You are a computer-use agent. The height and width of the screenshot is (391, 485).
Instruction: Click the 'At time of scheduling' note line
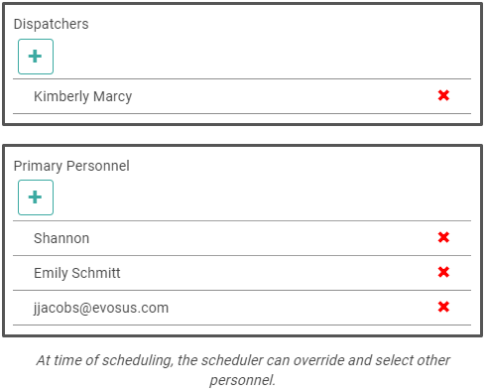243,360
